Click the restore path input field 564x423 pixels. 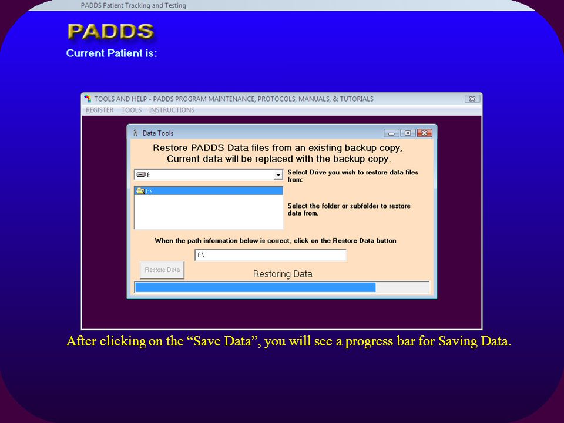click(x=270, y=255)
